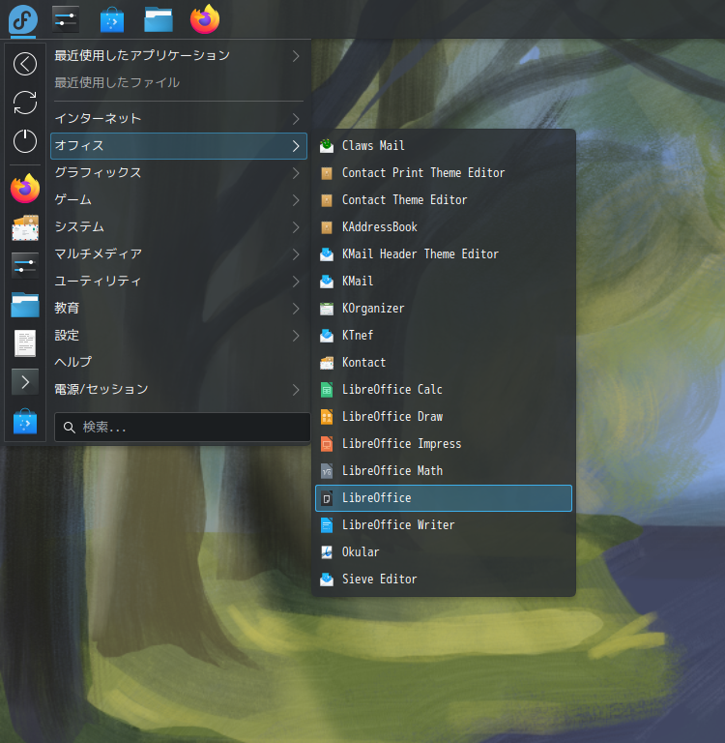Expand the インターネット category arrow
Image resolution: width=725 pixels, height=743 pixels.
(x=296, y=119)
